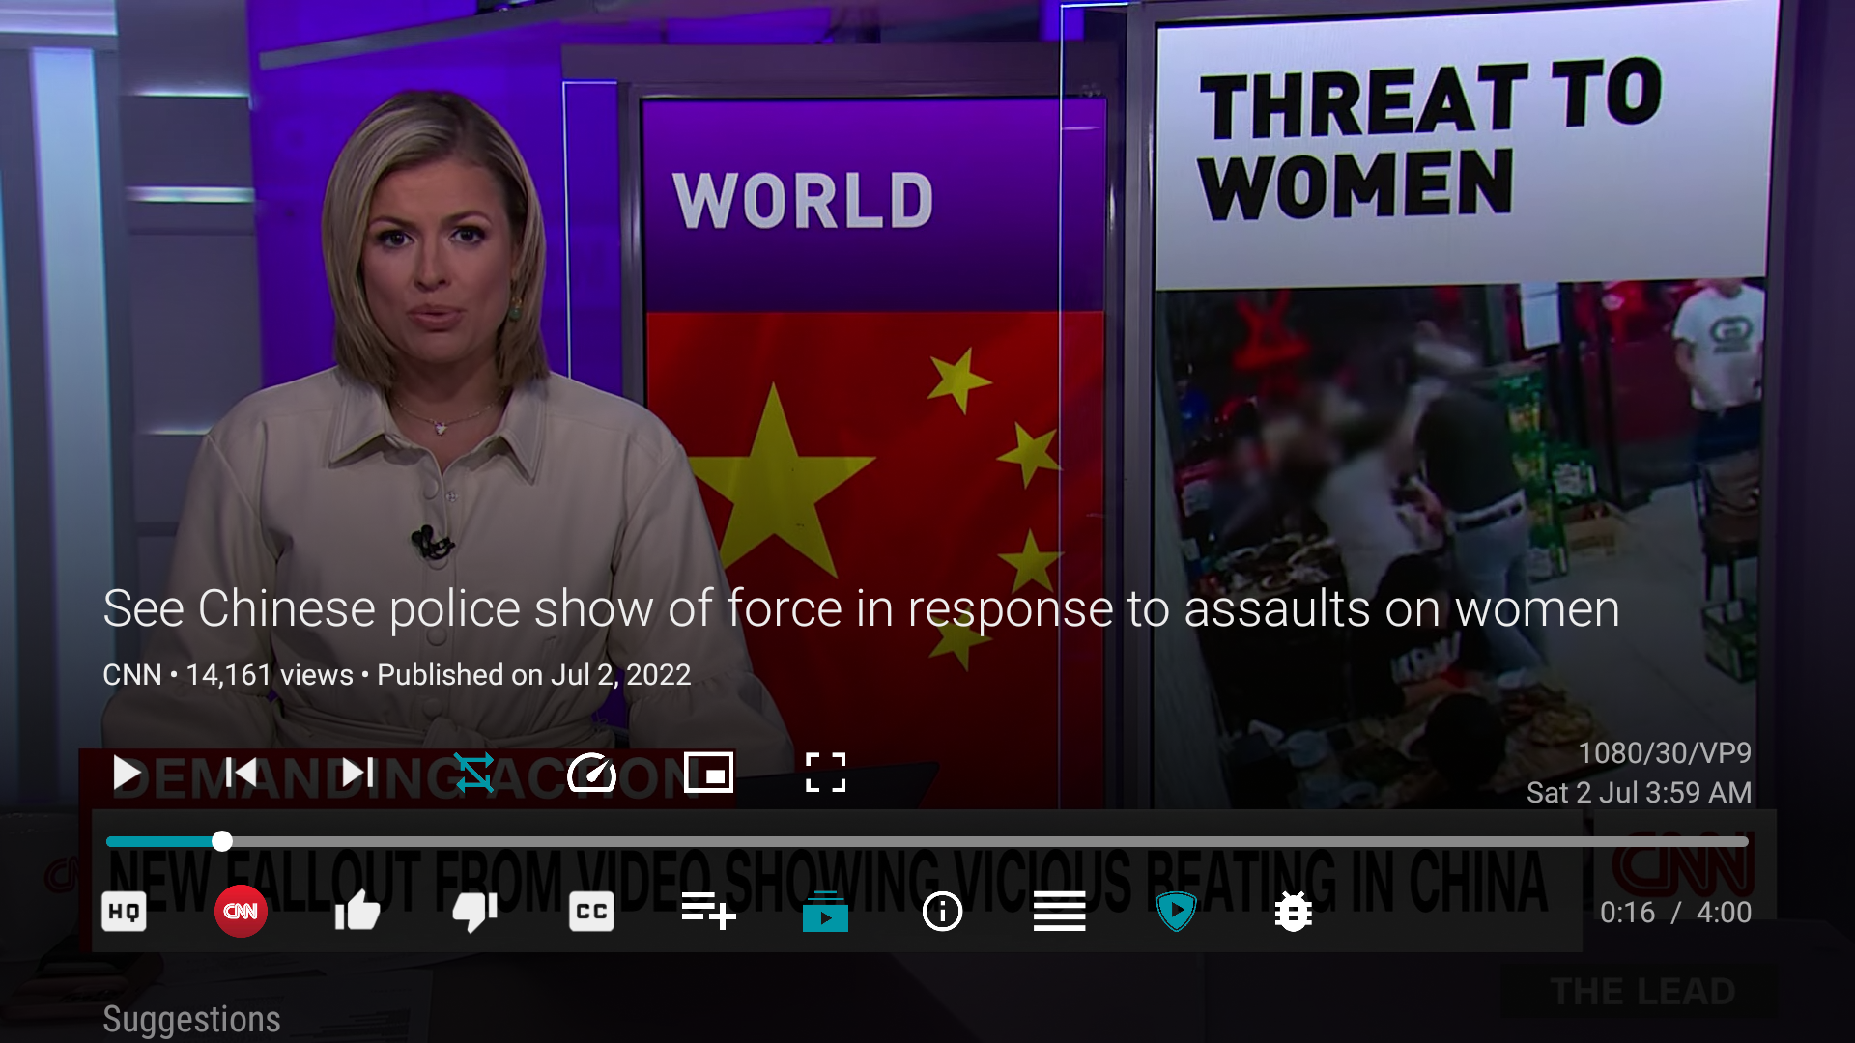Image resolution: width=1855 pixels, height=1043 pixels.
Task: Toggle the repeat/loop mode icon
Action: (x=474, y=773)
